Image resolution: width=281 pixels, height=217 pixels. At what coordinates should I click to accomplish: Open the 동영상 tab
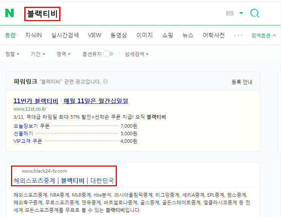coord(119,35)
